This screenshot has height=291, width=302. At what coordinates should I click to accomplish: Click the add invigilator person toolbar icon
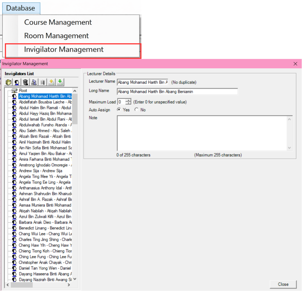17,82
